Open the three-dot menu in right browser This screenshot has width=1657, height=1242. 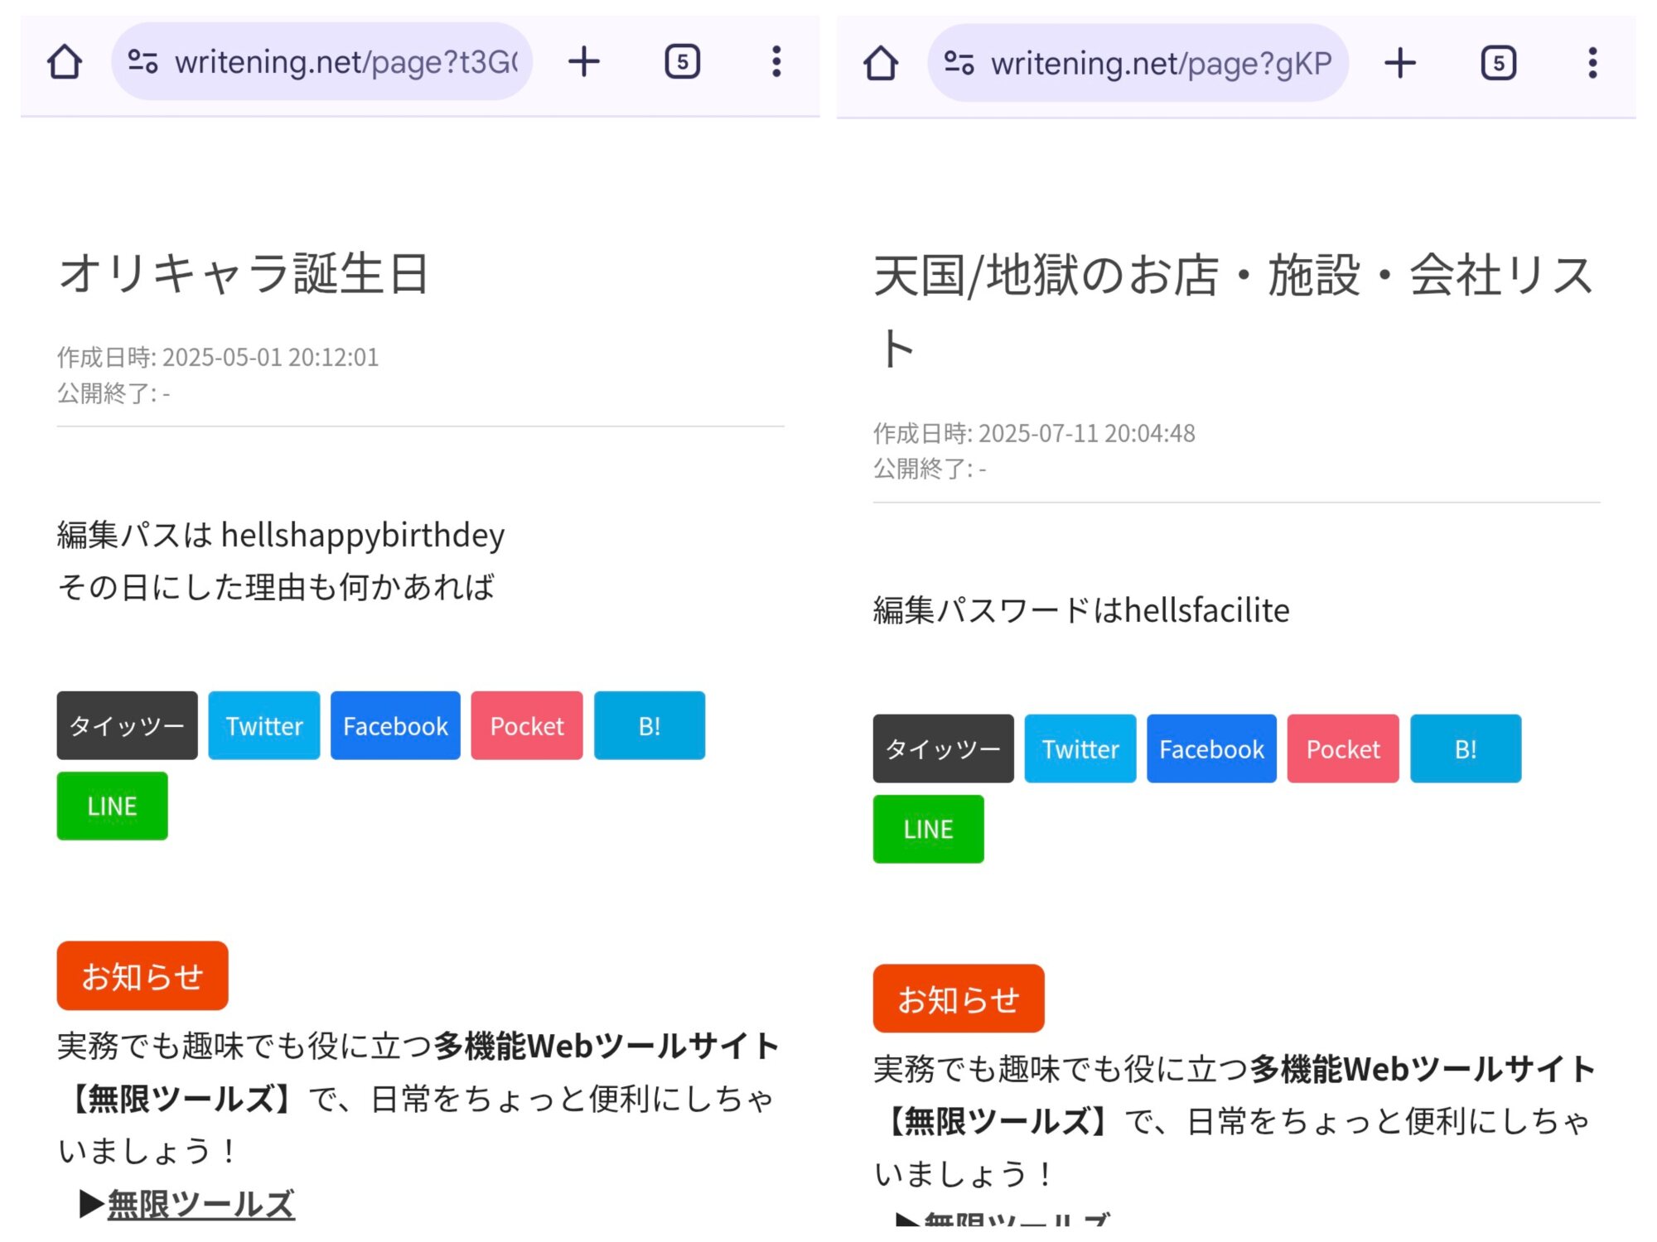[x=1592, y=64]
